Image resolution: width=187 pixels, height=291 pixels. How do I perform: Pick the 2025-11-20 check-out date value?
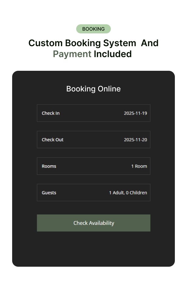click(135, 140)
